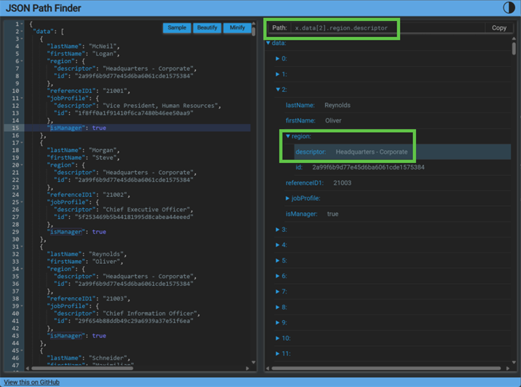Expand tree item 9
This screenshot has height=387, width=521.
277,322
